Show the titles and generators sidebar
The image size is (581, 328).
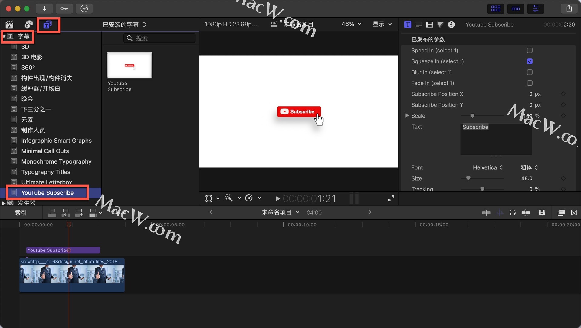pos(48,25)
